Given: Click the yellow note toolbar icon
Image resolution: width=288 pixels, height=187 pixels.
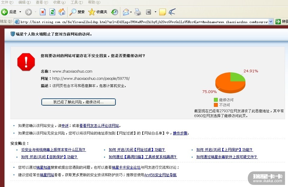Looking at the screenshot, I should click(163, 12).
